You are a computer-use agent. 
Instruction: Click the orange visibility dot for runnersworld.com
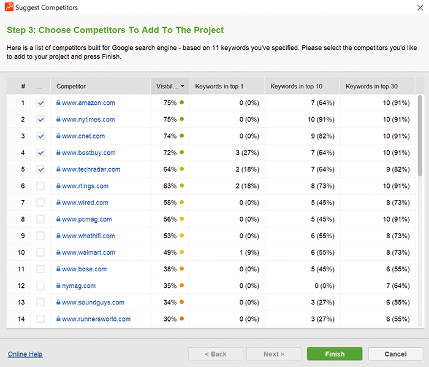point(181,319)
